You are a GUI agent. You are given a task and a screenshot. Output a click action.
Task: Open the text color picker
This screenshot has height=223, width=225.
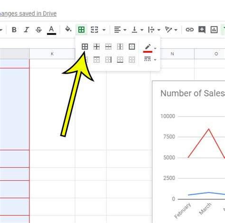click(51, 30)
